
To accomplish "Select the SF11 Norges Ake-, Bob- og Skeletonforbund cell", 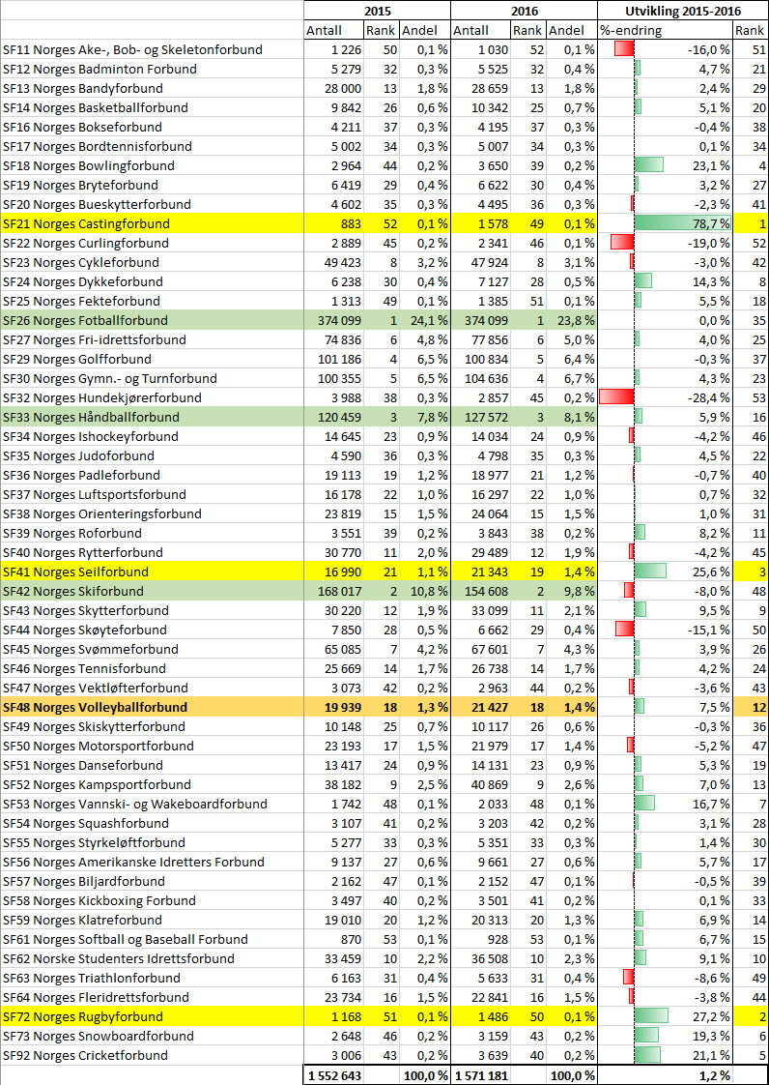I will click(x=132, y=49).
